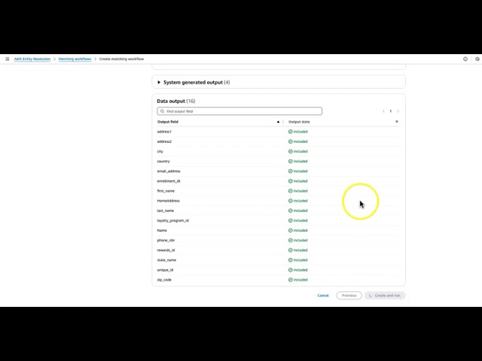Click the rightmost top-corner clock icon
Image resolution: width=482 pixels, height=361 pixels.
477,59
